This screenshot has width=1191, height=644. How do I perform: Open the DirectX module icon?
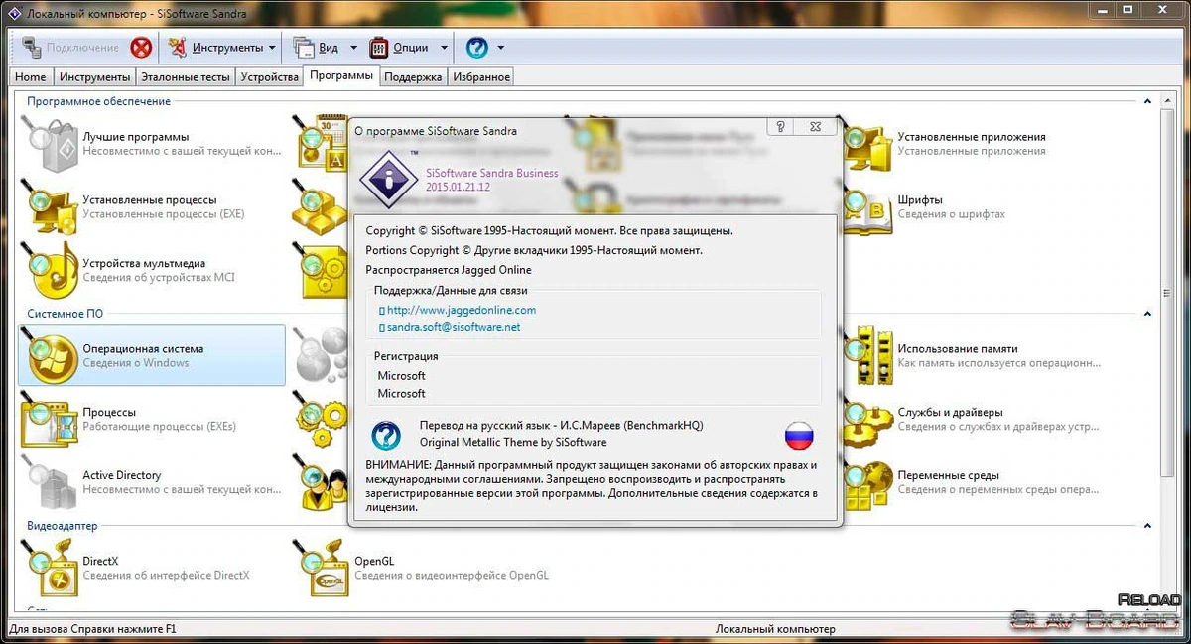[x=50, y=569]
